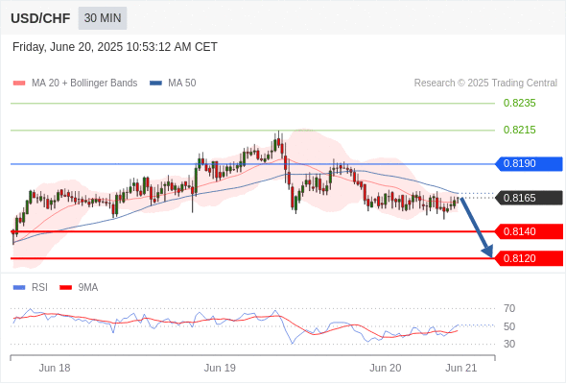
Task: Click the blue downward forecast arrow
Action: pyautogui.click(x=477, y=228)
